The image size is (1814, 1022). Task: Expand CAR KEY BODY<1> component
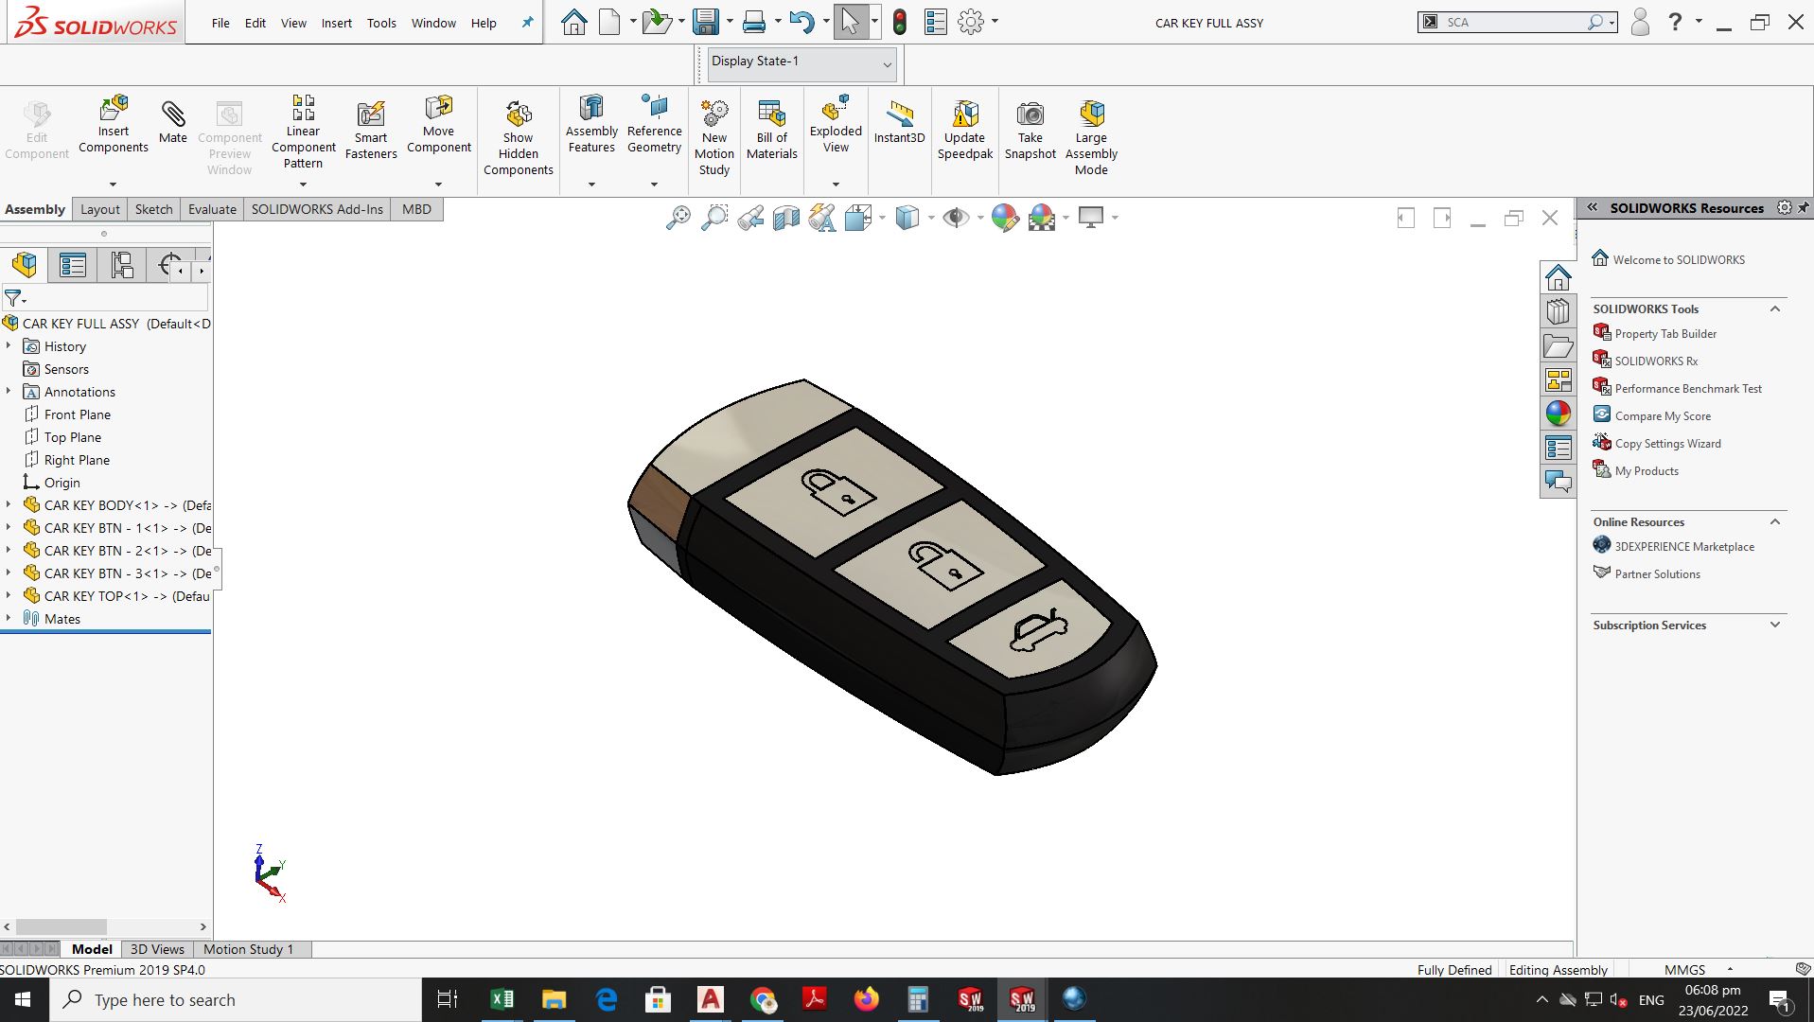point(9,505)
